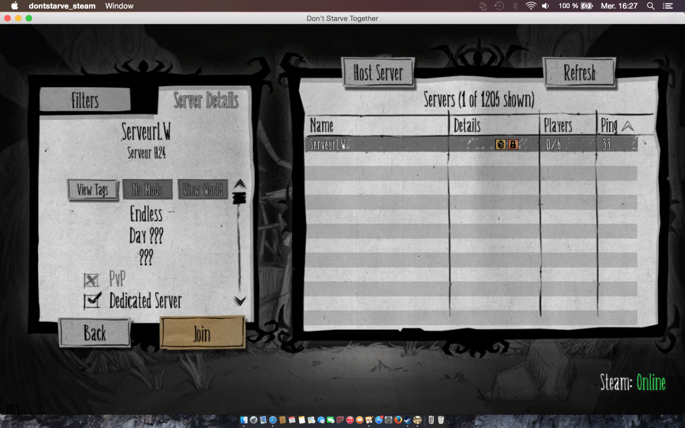Screen dimensions: 685x428
Task: Open Messages from the dock
Action: (321, 420)
